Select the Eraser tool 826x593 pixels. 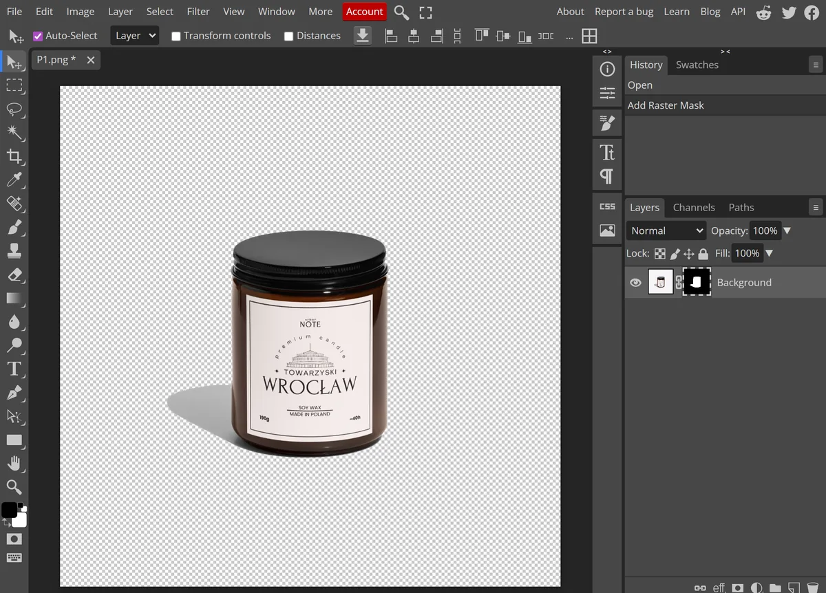[14, 274]
